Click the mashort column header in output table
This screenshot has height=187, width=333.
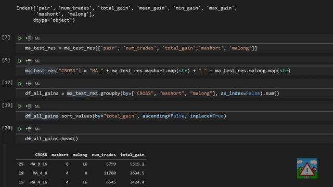pyautogui.click(x=60, y=155)
